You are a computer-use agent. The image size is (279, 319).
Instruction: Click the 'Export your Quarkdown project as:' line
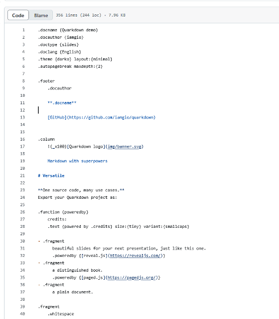(77, 197)
